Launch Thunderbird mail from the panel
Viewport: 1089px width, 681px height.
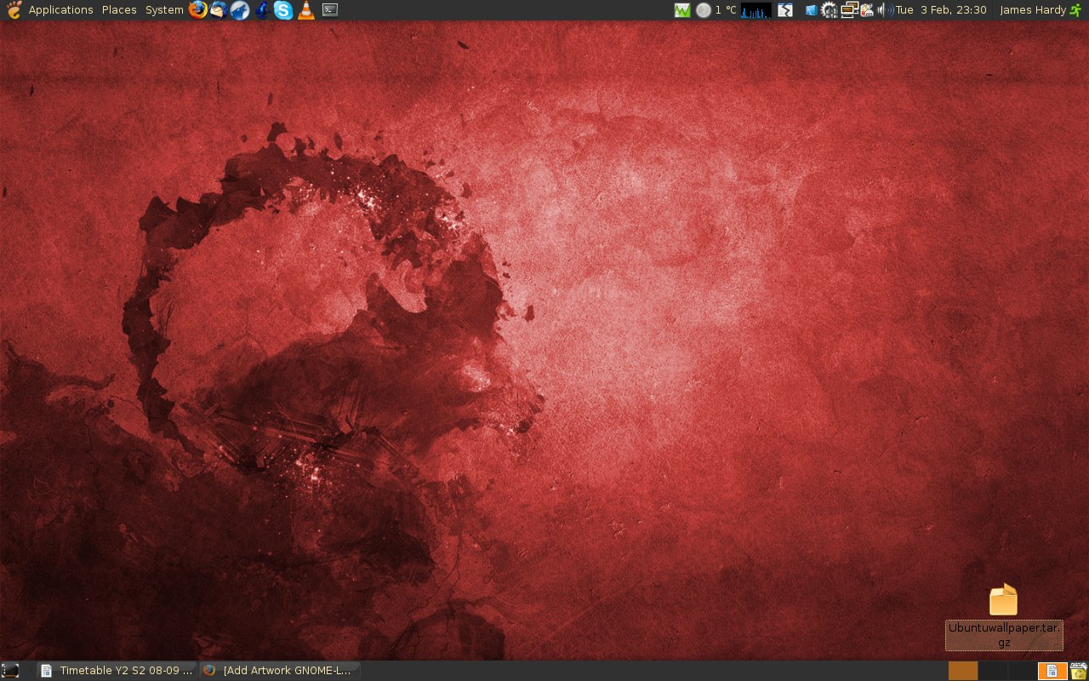(219, 10)
